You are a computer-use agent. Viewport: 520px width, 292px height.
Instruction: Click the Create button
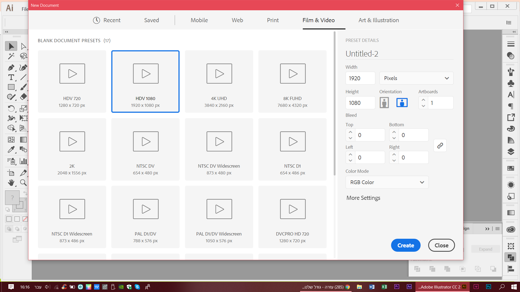coord(405,245)
